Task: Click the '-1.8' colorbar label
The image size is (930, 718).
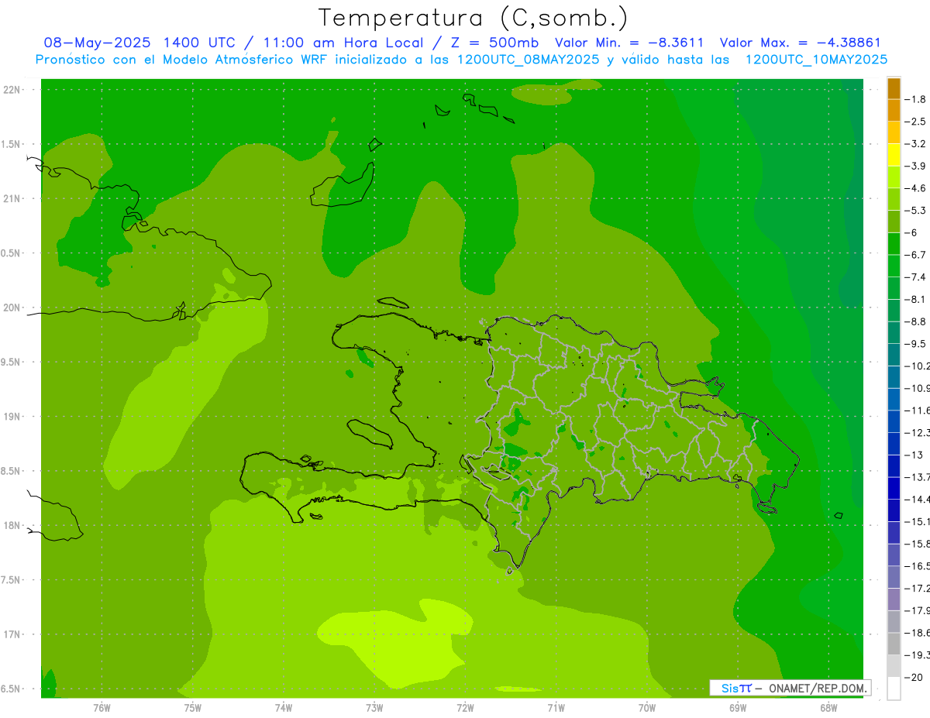Action: pyautogui.click(x=916, y=99)
